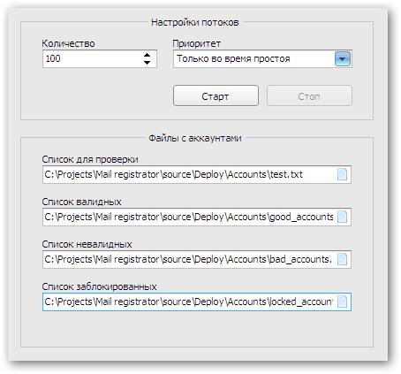The width and height of the screenshot is (401, 374).
Task: Decrease Количество with down arrow
Action: 147,62
